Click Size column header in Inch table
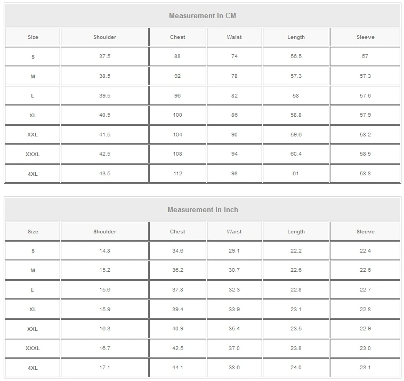The image size is (404, 381). 33,232
